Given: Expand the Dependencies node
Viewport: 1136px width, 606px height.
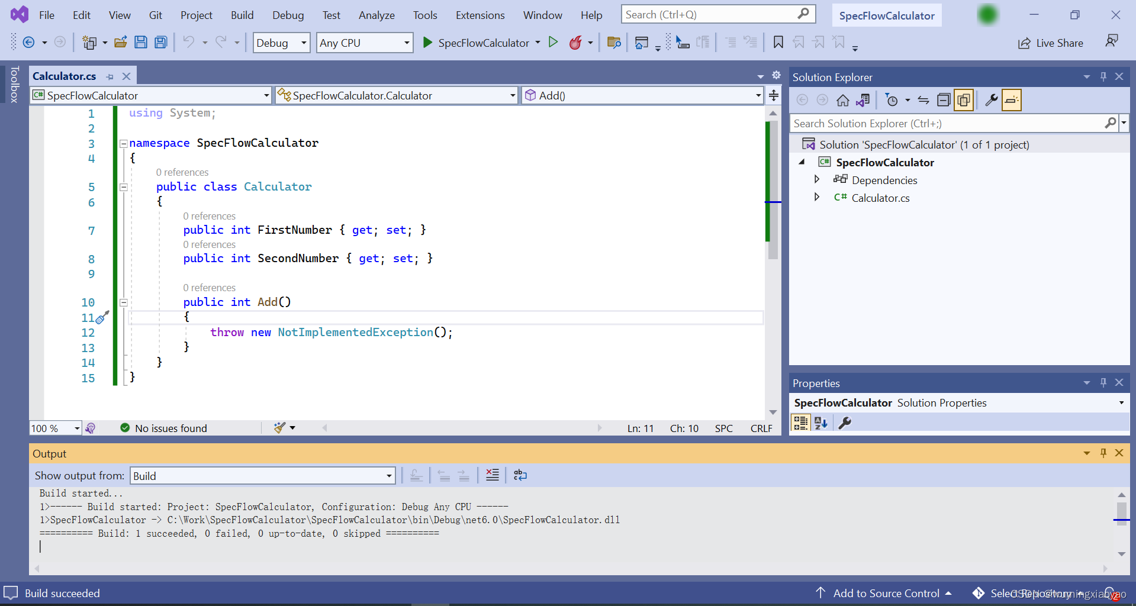Looking at the screenshot, I should [817, 179].
